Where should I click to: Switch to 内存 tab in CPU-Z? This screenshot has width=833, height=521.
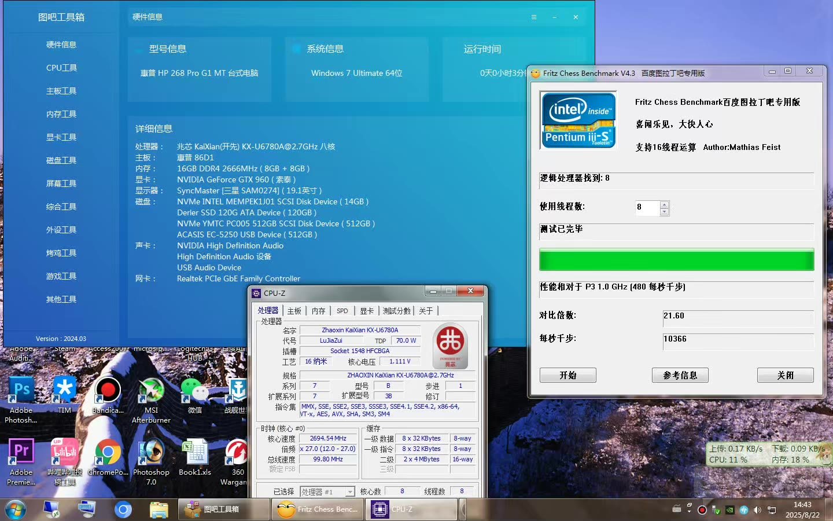tap(318, 311)
